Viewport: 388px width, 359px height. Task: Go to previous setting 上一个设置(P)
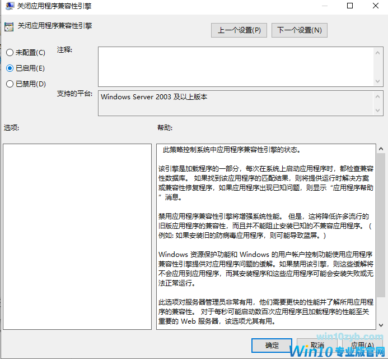239,30
